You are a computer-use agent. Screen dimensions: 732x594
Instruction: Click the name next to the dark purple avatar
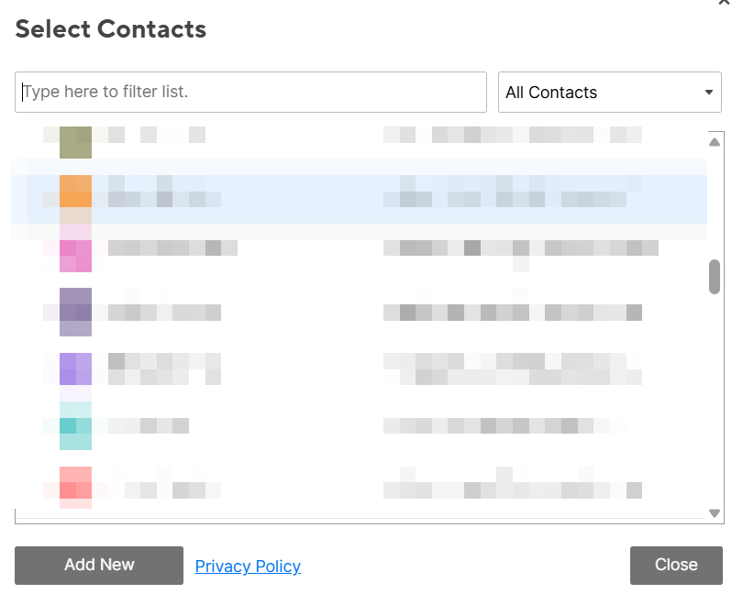click(x=164, y=313)
